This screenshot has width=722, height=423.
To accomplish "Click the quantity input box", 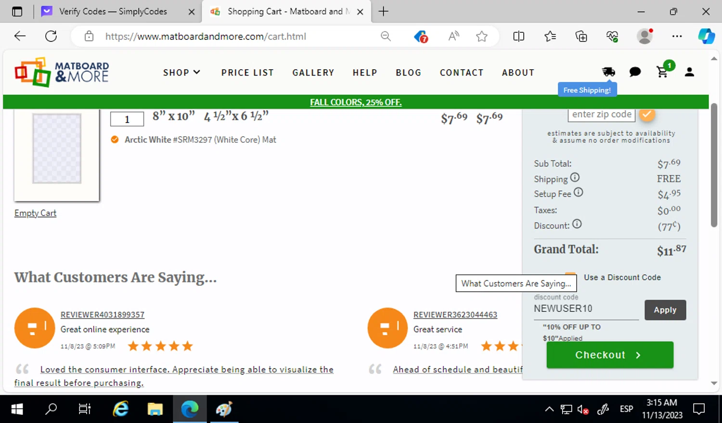I will coord(127,119).
